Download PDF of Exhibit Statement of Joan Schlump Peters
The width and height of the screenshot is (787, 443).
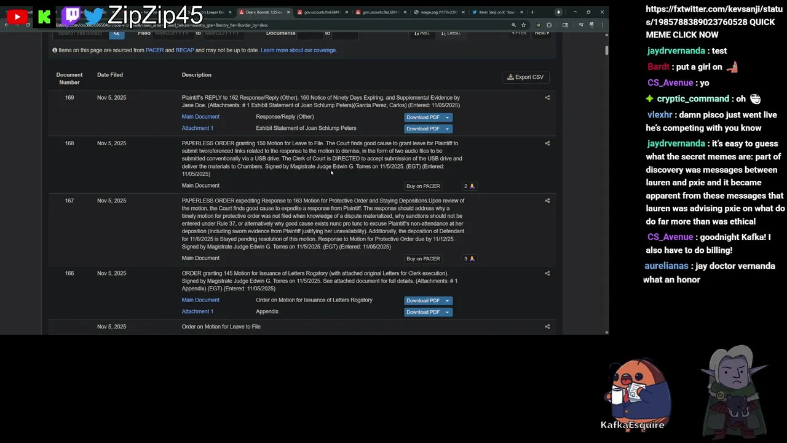point(423,129)
